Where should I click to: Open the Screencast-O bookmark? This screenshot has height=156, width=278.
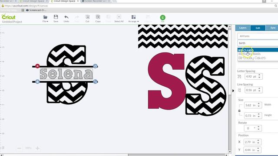(36, 10)
